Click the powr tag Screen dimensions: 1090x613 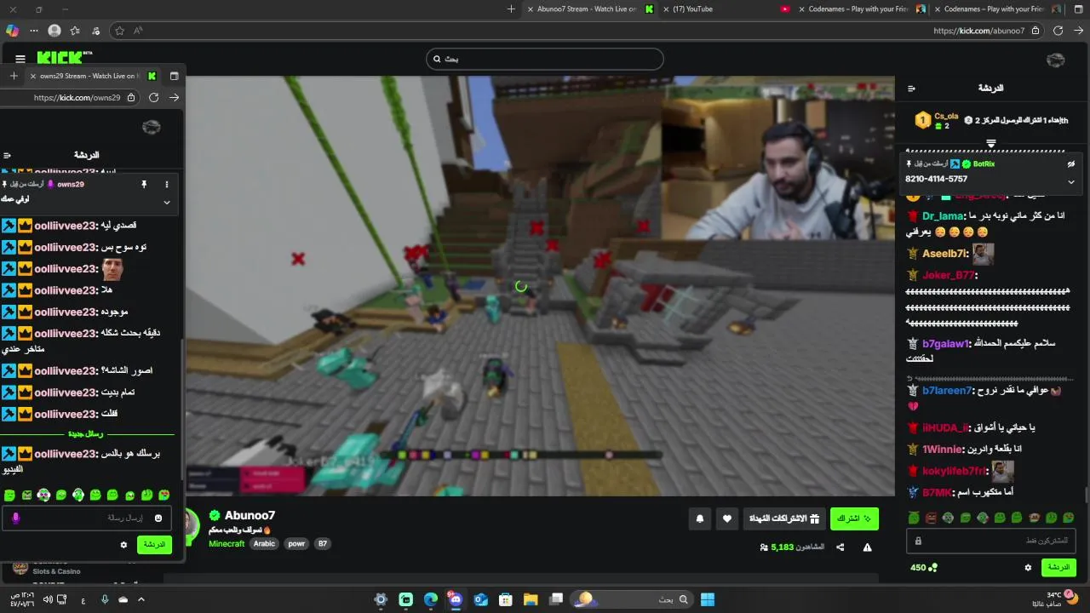pyautogui.click(x=296, y=543)
